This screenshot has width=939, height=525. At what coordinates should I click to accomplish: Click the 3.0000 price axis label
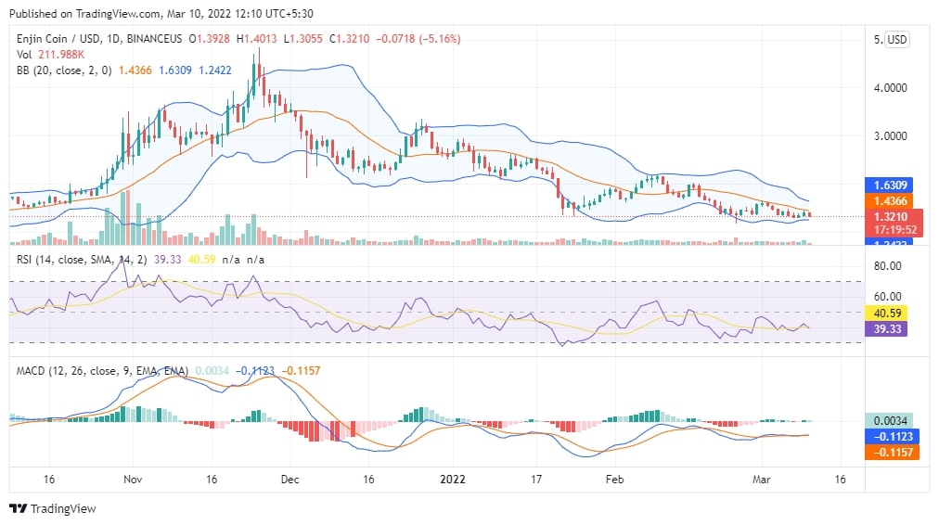pyautogui.click(x=891, y=136)
